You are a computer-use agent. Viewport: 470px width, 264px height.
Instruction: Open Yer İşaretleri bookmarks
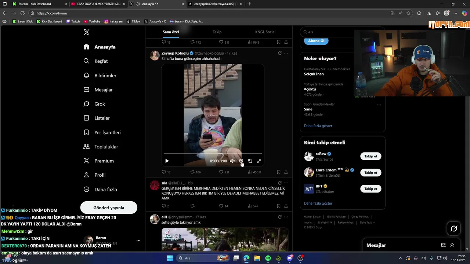click(102, 132)
